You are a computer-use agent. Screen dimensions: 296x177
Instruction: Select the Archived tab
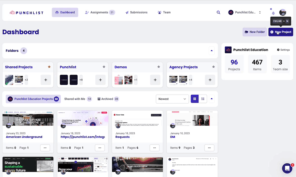pyautogui.click(x=108, y=99)
